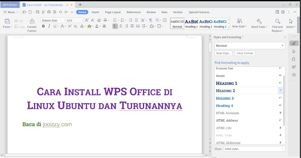Open a new tab with plus button
Viewport: 301px width, 158px height.
coord(80,5)
